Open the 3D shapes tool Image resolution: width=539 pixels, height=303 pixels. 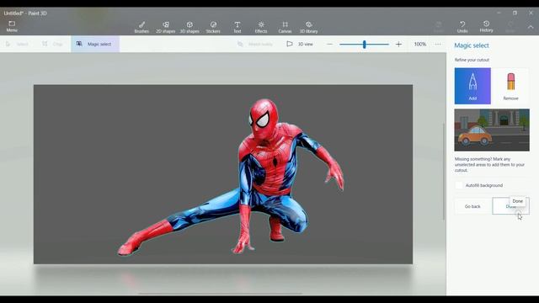pyautogui.click(x=189, y=27)
